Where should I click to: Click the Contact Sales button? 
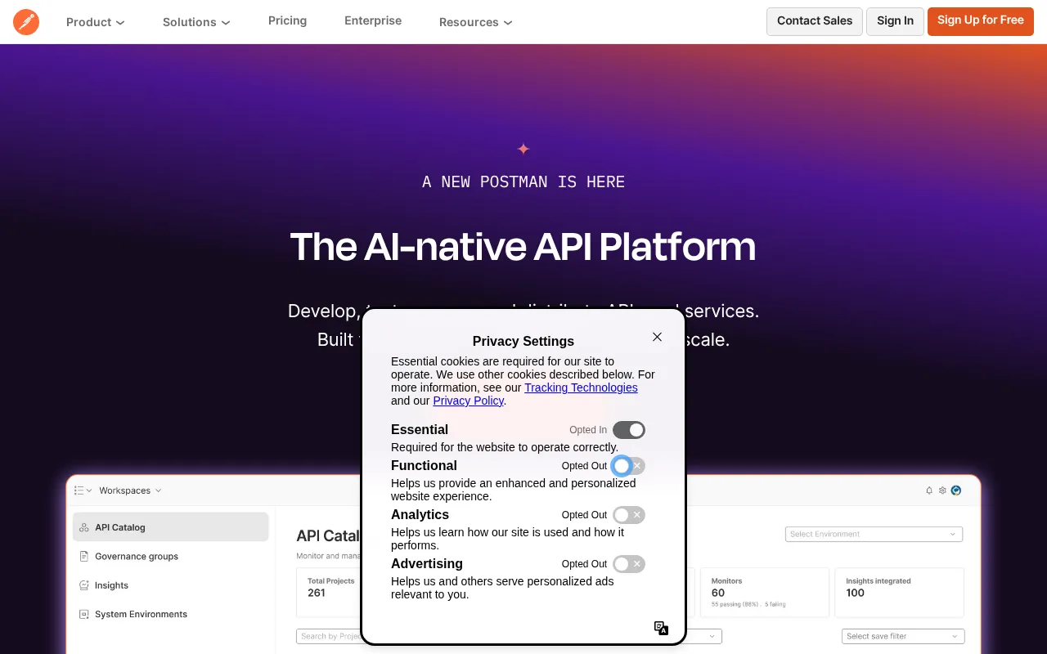coord(815,21)
